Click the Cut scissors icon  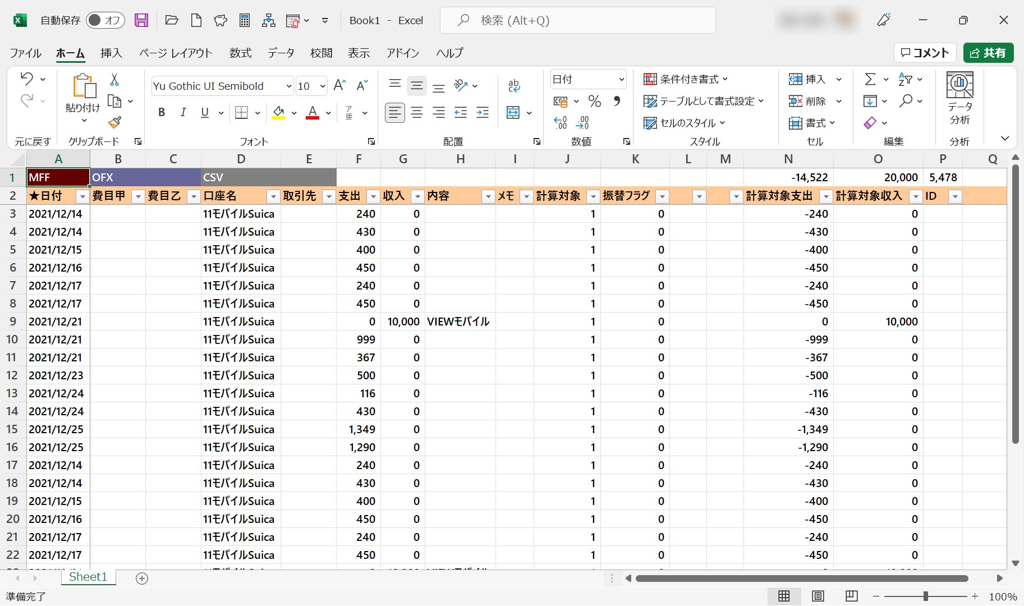pyautogui.click(x=114, y=79)
